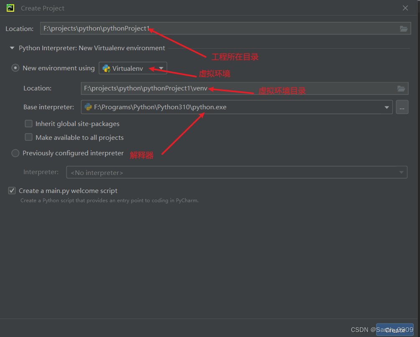The height and width of the screenshot is (337, 420).
Task: Click the Python icon in Base interpreter field
Action: (88, 107)
